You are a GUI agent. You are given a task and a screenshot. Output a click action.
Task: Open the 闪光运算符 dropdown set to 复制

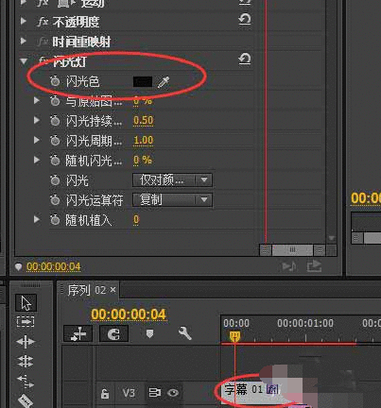coord(172,200)
